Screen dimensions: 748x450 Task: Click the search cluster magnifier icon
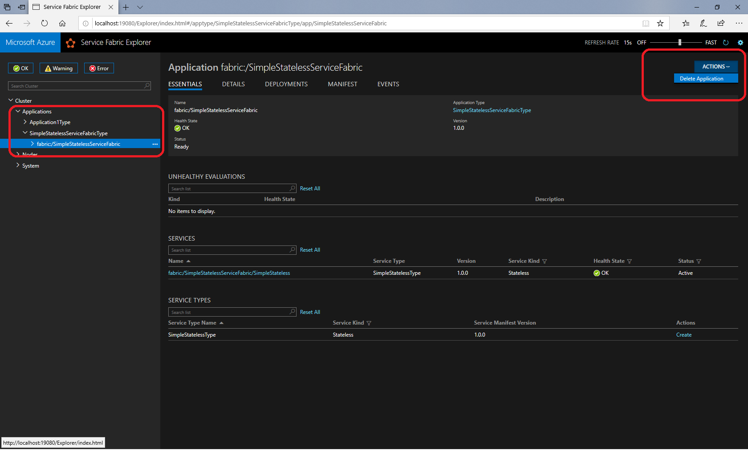[147, 86]
